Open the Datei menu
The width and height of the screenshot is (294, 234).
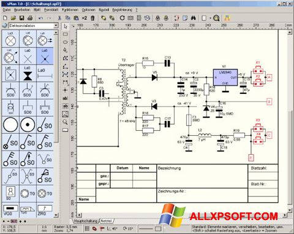click(x=7, y=10)
